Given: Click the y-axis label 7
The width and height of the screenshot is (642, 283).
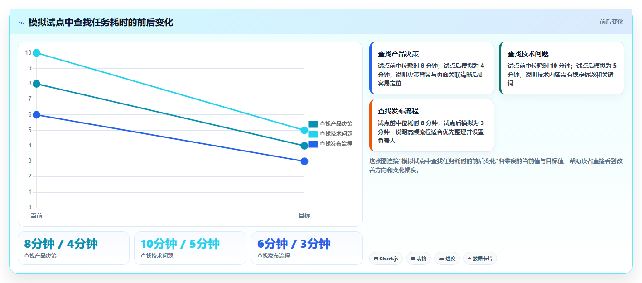Looking at the screenshot, I should tap(30, 99).
